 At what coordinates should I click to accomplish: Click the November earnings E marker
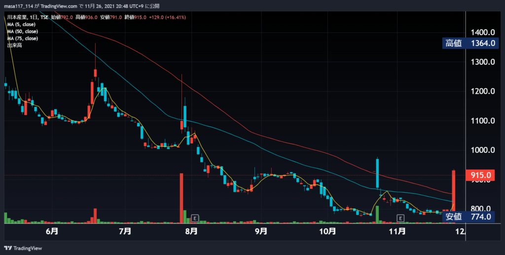400,219
